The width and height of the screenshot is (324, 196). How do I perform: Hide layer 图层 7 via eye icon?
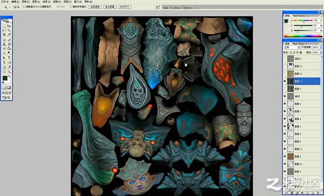coord(285,111)
